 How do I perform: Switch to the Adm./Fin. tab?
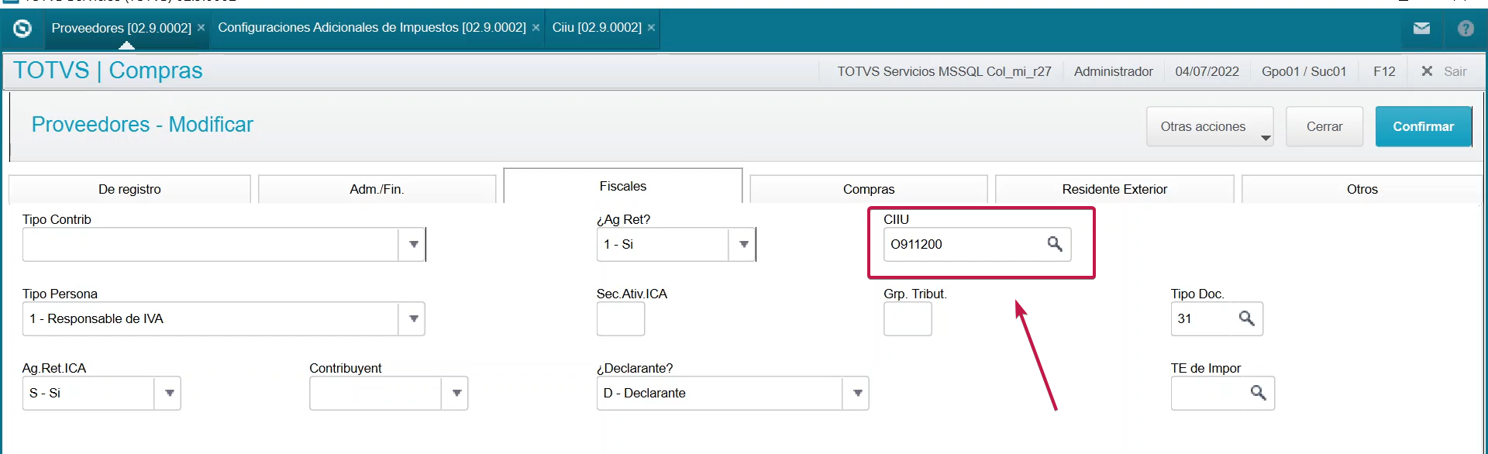coord(377,189)
